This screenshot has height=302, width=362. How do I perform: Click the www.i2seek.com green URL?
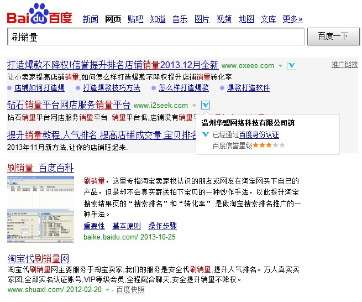tap(161, 105)
